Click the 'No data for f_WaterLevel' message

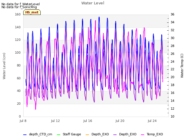(x=21, y=4)
